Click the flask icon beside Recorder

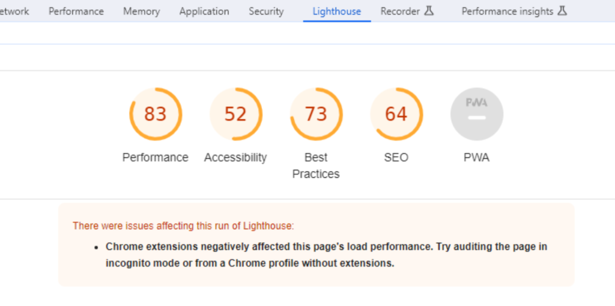point(429,11)
